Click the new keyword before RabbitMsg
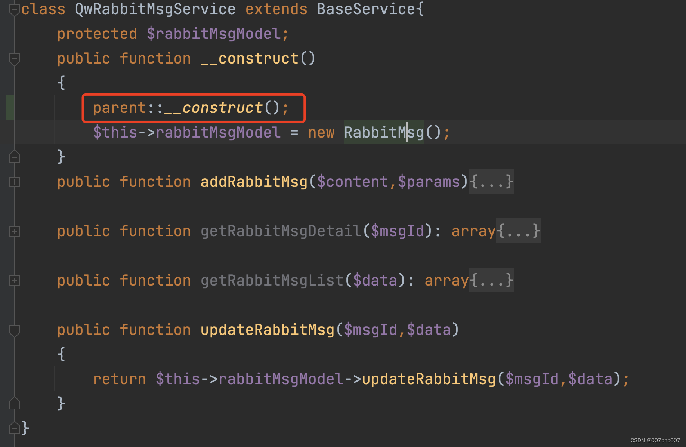Viewport: 686px width, 447px height. click(x=321, y=132)
